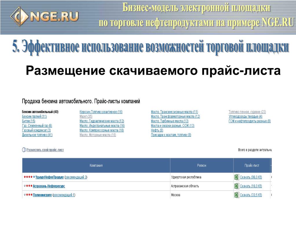View рекомендаций 1 for Полихимгрупп
This screenshot has height=236, width=296.
(64, 195)
